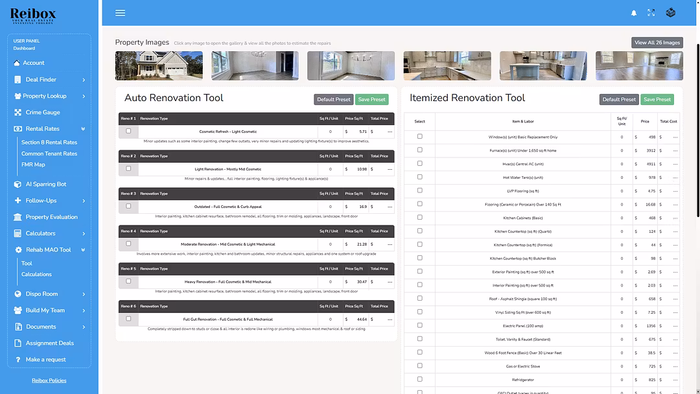Open Section 8 Rental Rates
This screenshot has width=700, height=394.
point(49,143)
